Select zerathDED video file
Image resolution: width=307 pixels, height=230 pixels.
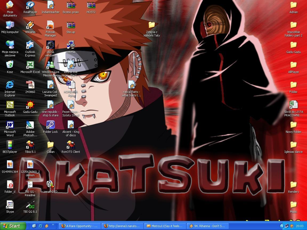click(x=51, y=184)
